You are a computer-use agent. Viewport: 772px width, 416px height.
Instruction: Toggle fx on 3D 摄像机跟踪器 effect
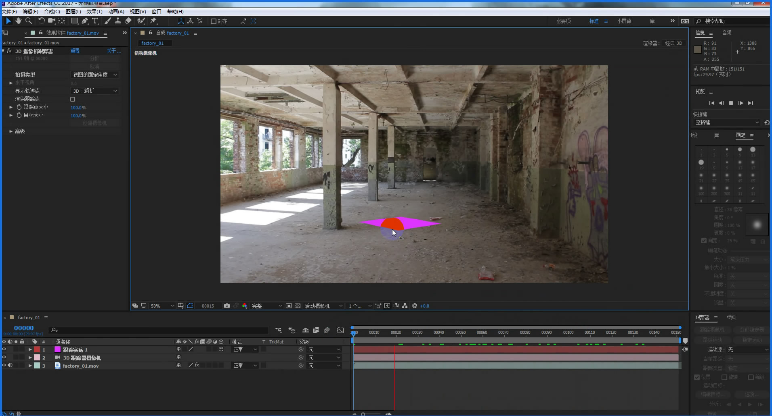9,51
